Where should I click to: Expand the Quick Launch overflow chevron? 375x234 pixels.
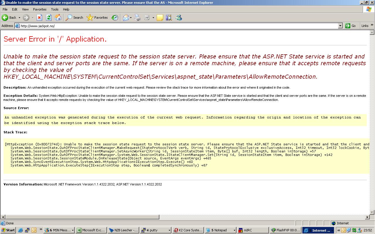pos(41,230)
